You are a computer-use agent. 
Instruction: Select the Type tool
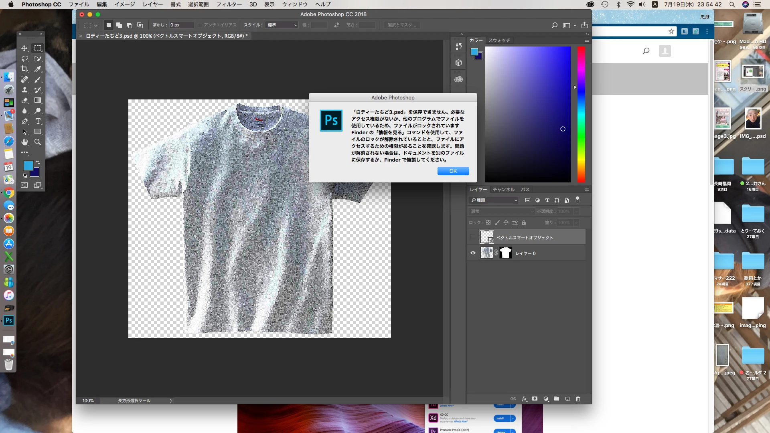pos(38,121)
